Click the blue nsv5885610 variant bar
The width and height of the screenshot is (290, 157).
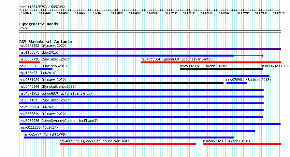(141, 117)
